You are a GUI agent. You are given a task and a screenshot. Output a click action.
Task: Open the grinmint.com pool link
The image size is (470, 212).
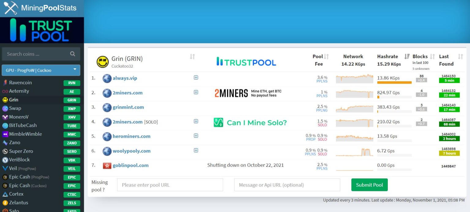[x=128, y=107]
